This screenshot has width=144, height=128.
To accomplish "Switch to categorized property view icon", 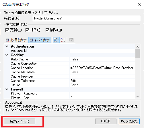I will click(x=56, y=40).
